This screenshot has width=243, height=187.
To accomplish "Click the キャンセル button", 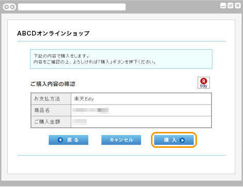I will click(x=121, y=140).
